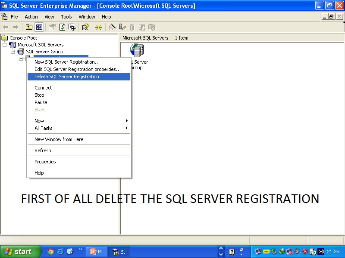Click the Microsoft SQL Servers tree icon
The height and width of the screenshot is (258, 345).
[13, 45]
